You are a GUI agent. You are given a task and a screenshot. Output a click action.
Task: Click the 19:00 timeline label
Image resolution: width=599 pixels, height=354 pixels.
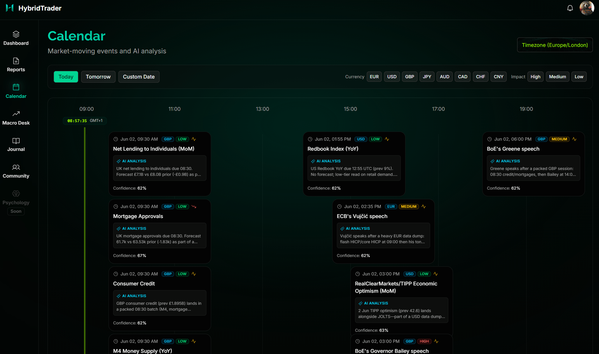tap(526, 109)
